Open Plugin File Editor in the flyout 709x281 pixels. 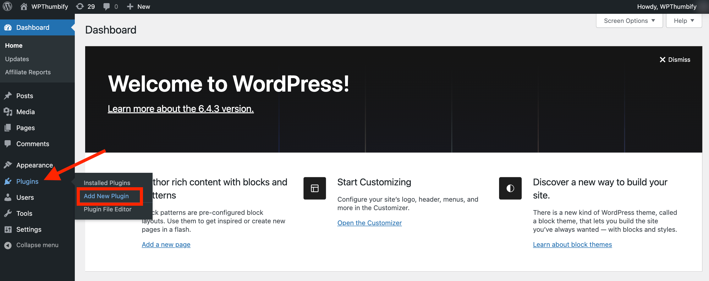107,209
